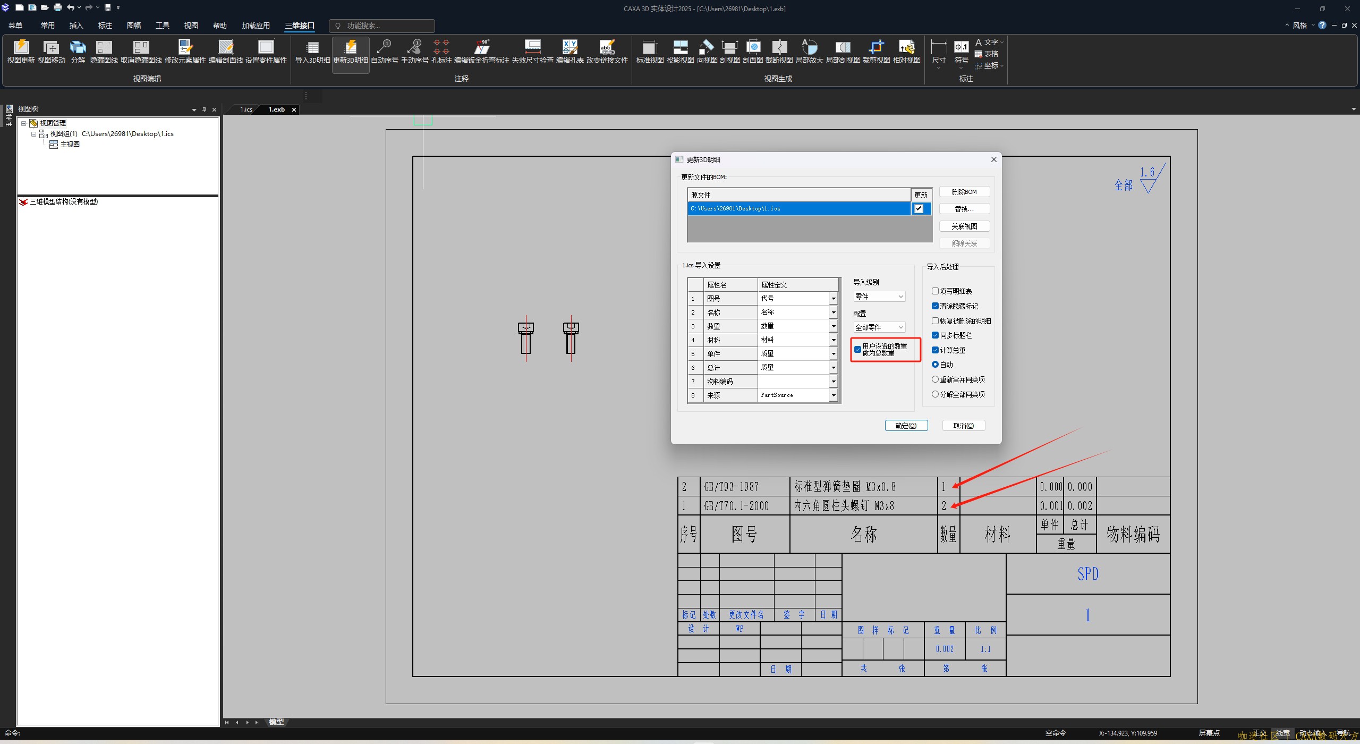Image resolution: width=1360 pixels, height=744 pixels.
Task: Click the 局部放大 detail view icon
Action: coord(810,52)
